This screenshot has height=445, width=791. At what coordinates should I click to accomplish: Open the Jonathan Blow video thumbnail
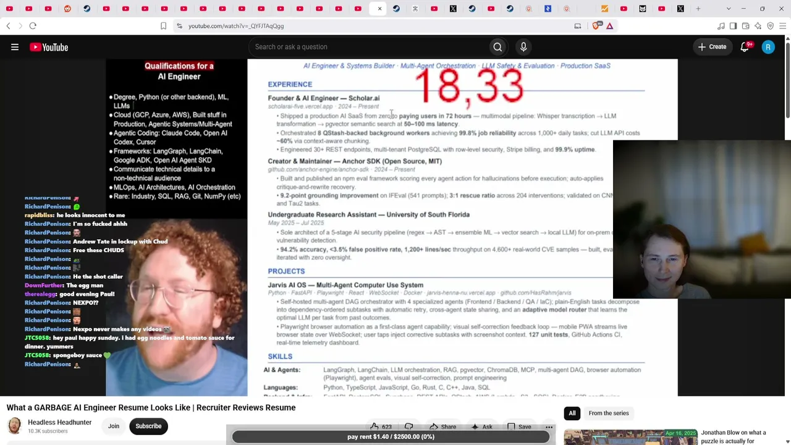pos(630,437)
